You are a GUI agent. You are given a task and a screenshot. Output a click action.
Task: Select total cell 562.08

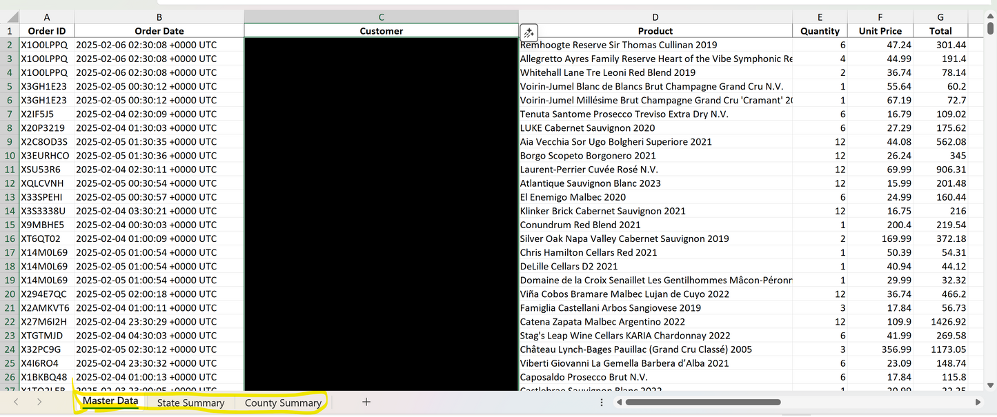coord(940,142)
